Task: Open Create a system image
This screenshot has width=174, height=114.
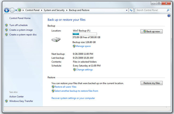Action: 21,30
